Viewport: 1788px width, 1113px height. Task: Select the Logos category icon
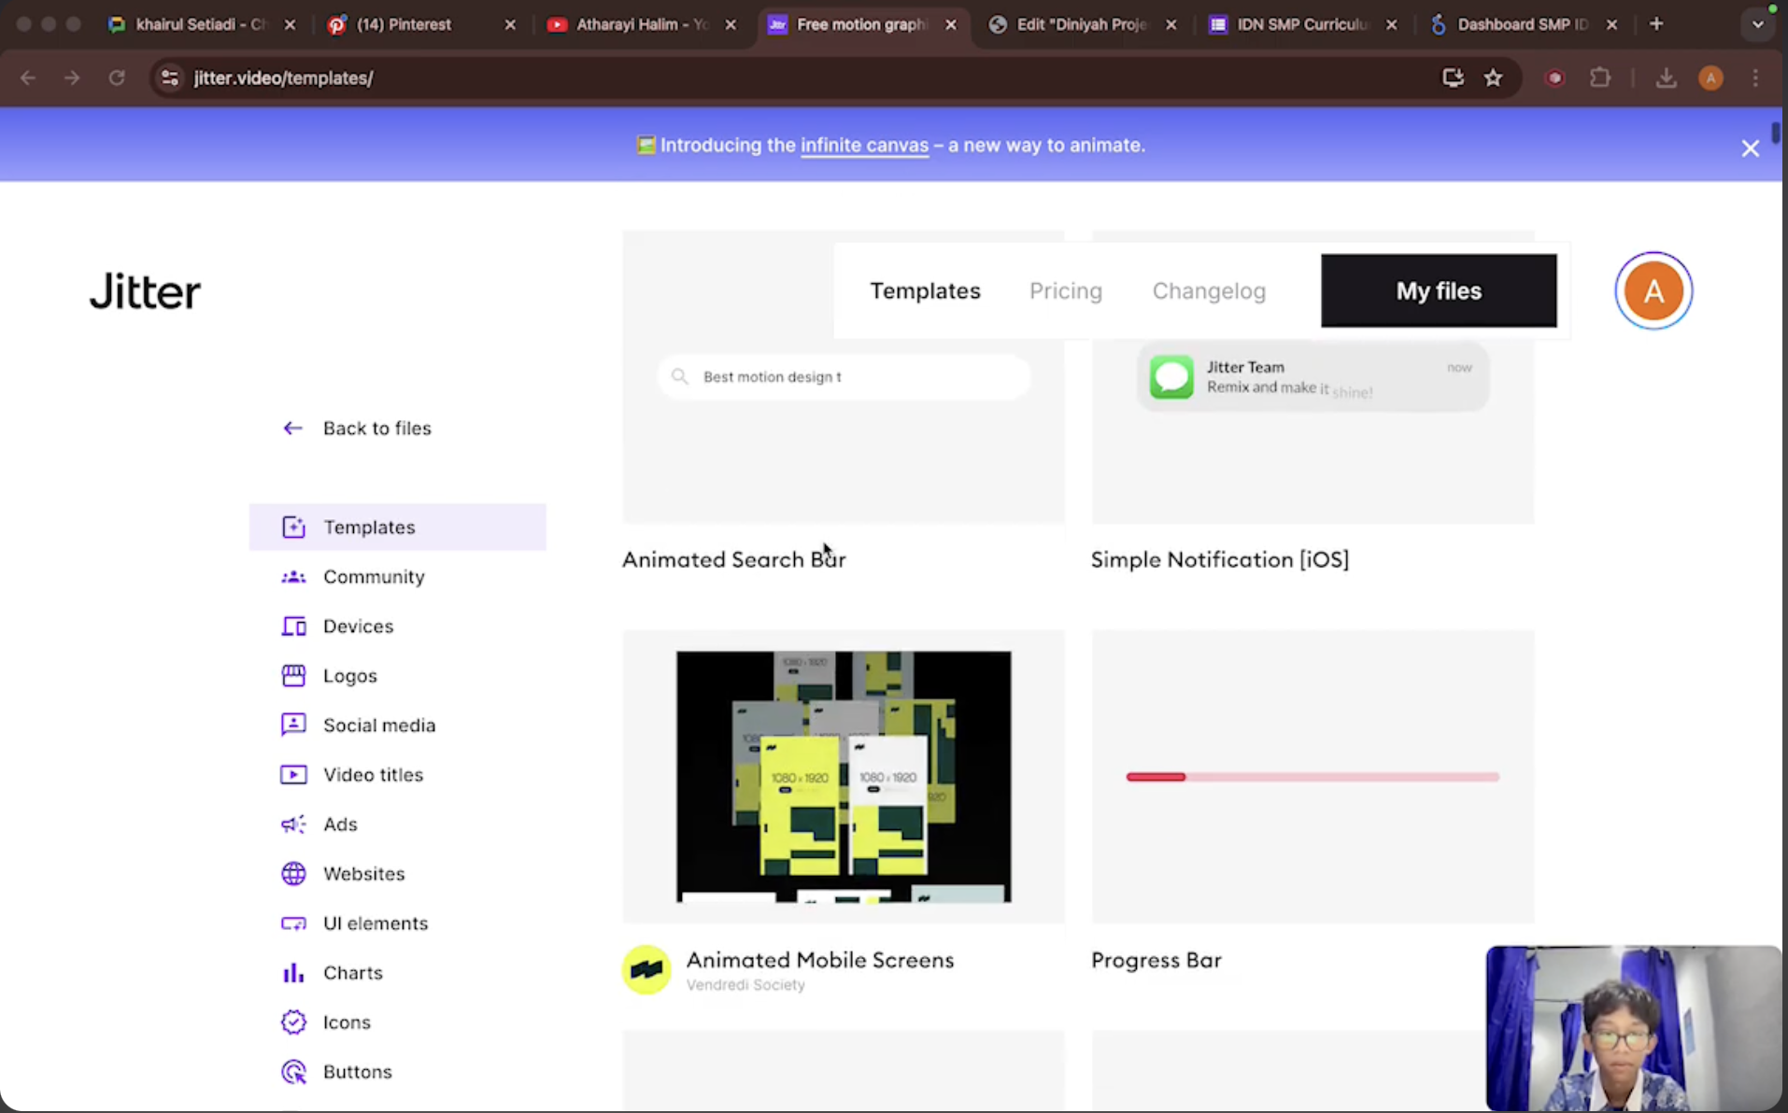(x=293, y=675)
